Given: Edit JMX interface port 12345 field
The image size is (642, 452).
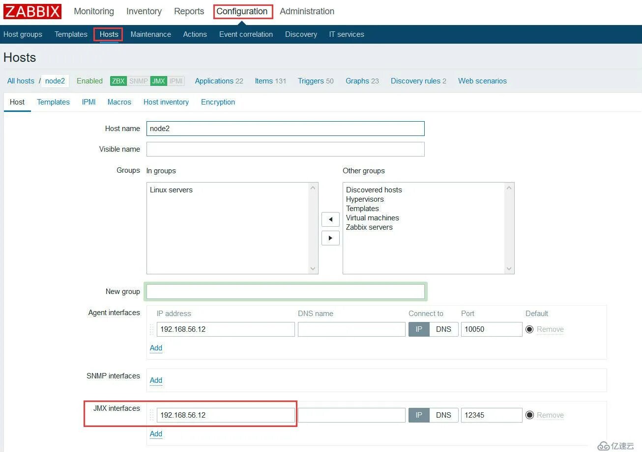Looking at the screenshot, I should point(492,415).
